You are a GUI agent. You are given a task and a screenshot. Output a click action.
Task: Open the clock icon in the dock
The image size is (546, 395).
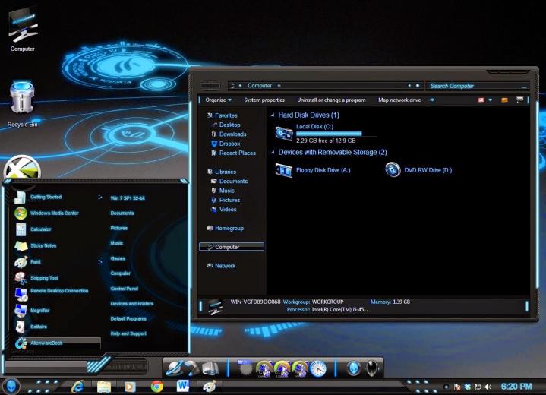[x=318, y=369]
